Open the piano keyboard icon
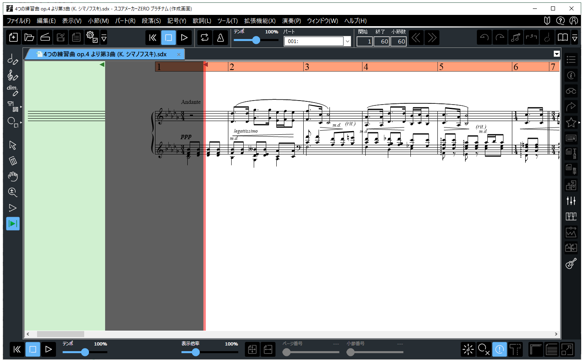This screenshot has width=584, height=362. click(571, 216)
